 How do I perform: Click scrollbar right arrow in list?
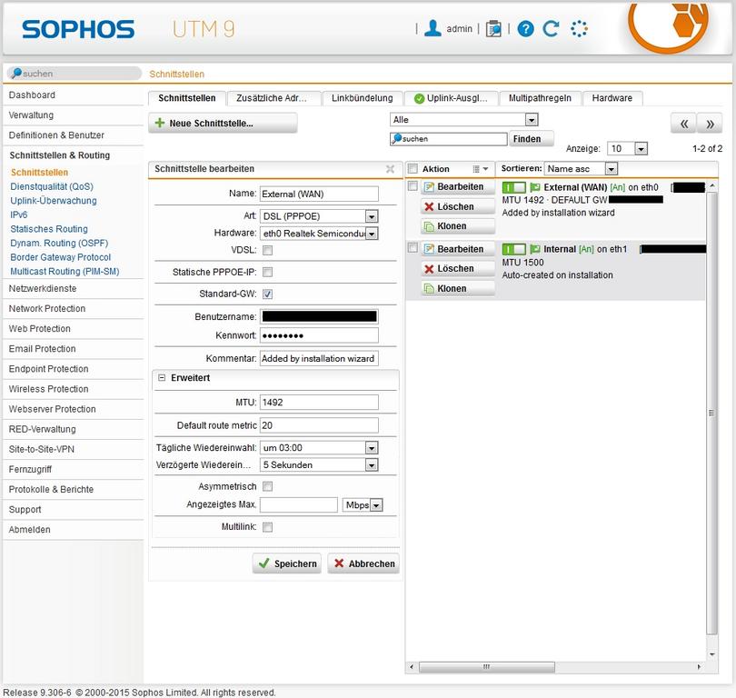click(699, 666)
